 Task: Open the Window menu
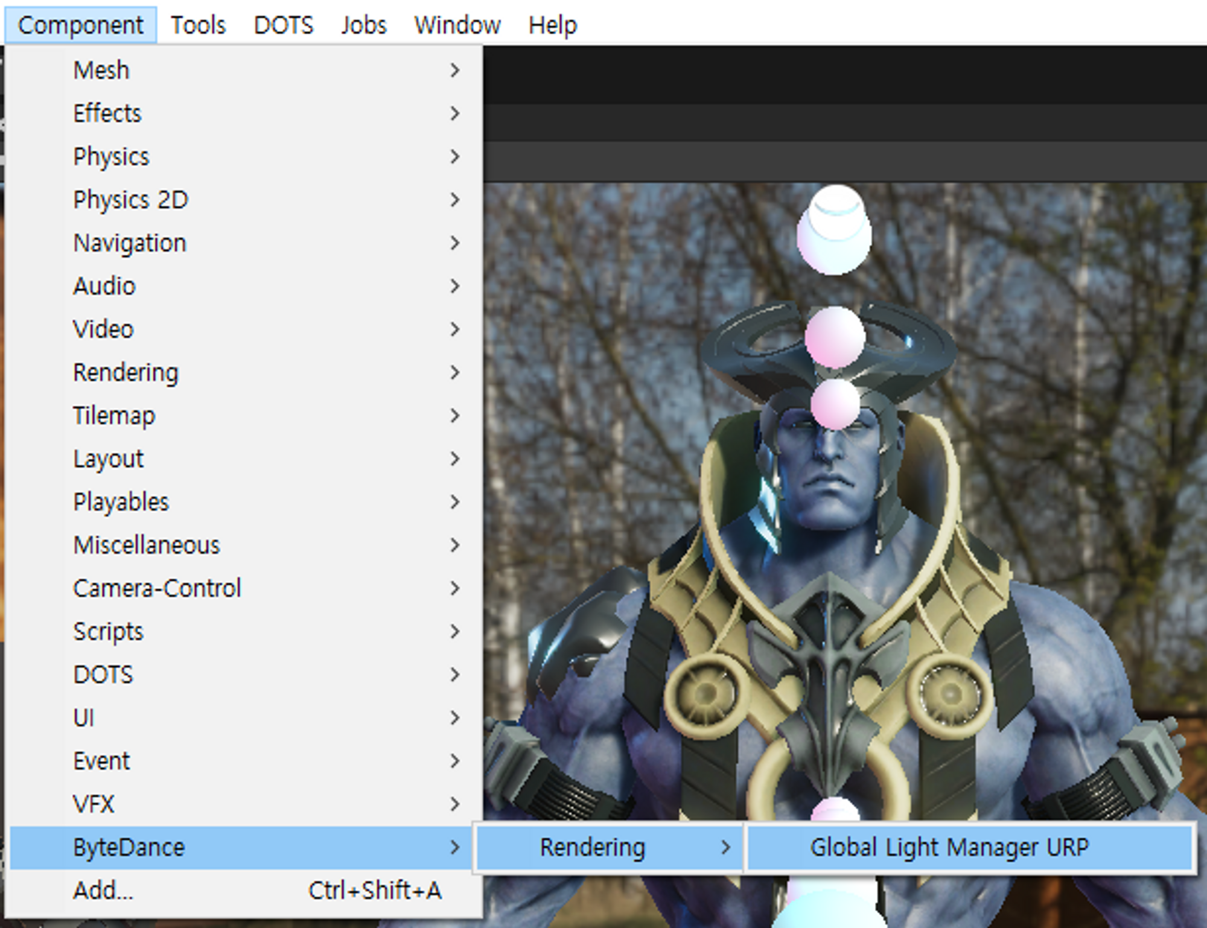point(457,25)
